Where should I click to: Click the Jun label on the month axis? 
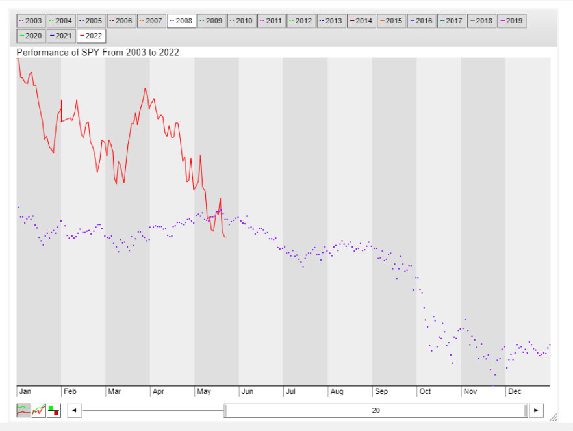(248, 391)
